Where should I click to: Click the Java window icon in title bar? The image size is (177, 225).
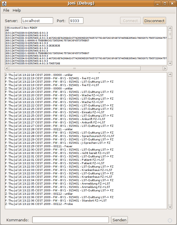[x=4, y=3]
